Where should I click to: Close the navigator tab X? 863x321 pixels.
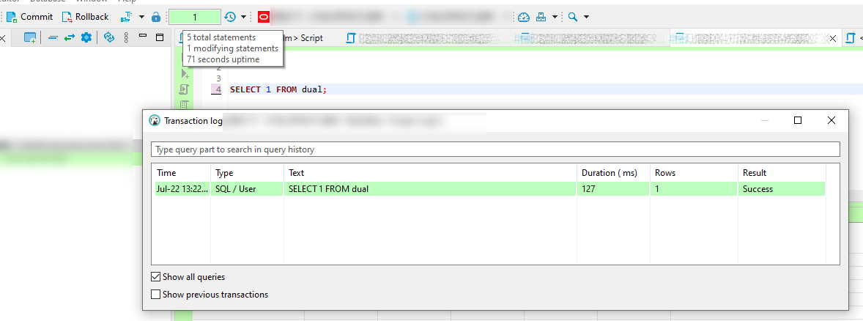(2, 38)
